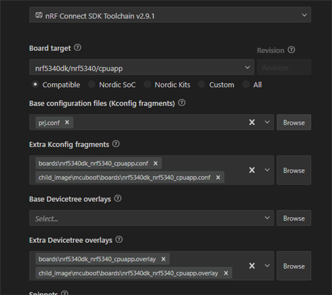Select the Nordic Kits radio button

click(147, 85)
